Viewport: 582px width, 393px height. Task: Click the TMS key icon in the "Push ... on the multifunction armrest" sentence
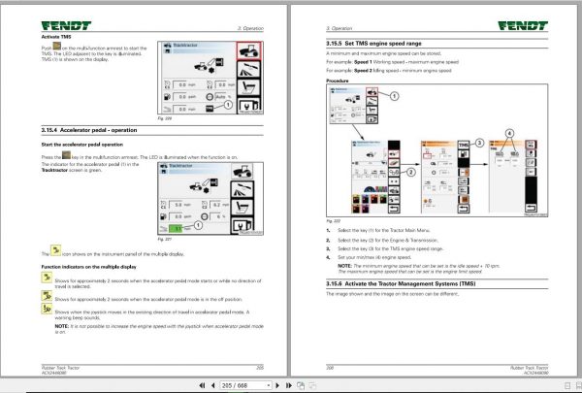click(57, 46)
